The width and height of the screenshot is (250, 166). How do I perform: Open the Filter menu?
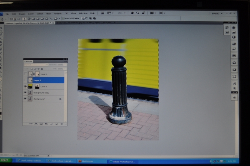(48, 14)
